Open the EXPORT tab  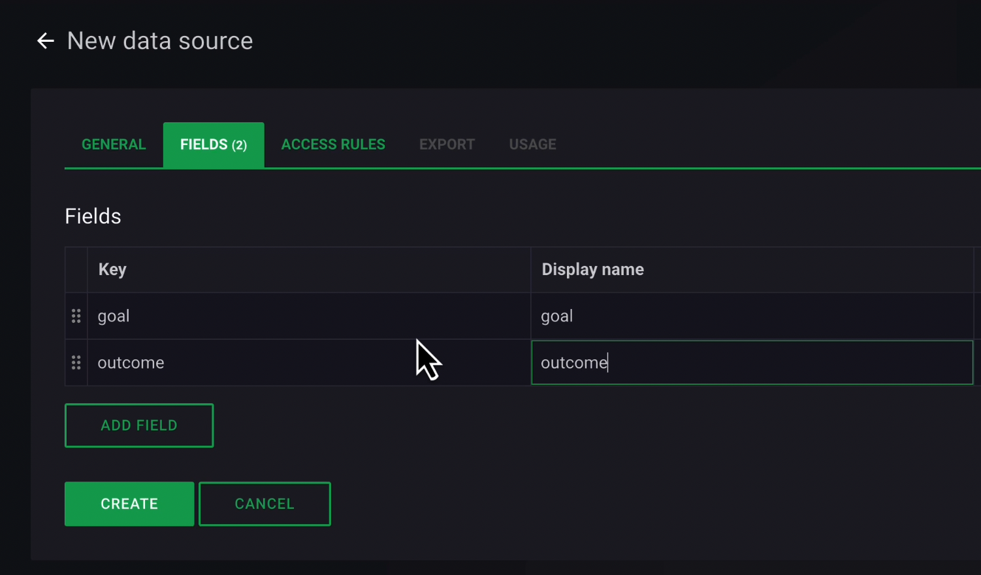point(447,144)
